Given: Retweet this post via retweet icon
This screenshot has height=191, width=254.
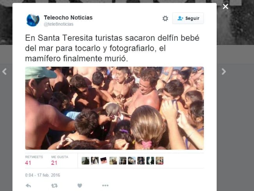Looking at the screenshot, I should [x=54, y=186].
